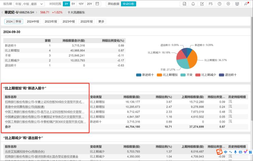
Task: Select the 5Y time range
Action: point(73,4)
